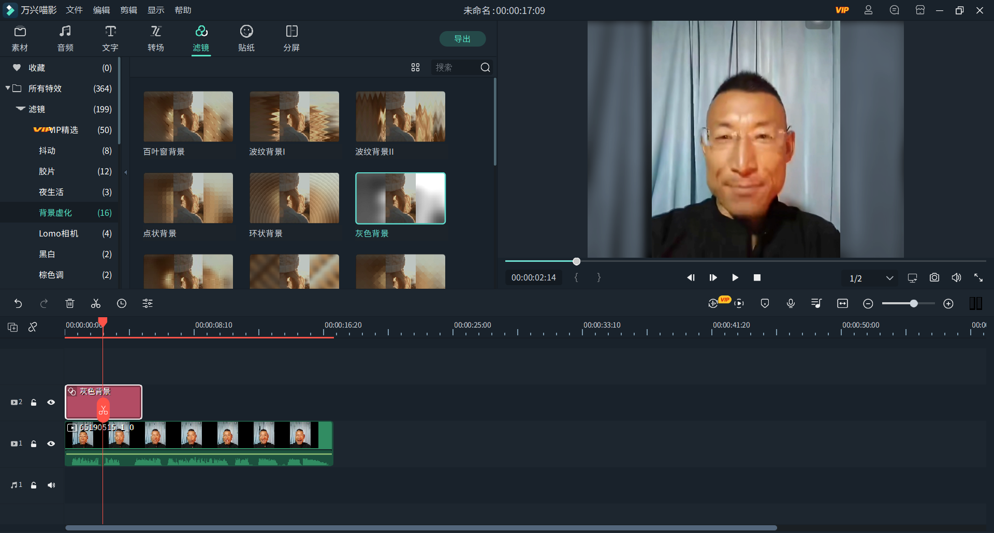Click the scissors split icon in toolbar
Image resolution: width=994 pixels, height=533 pixels.
pos(96,304)
